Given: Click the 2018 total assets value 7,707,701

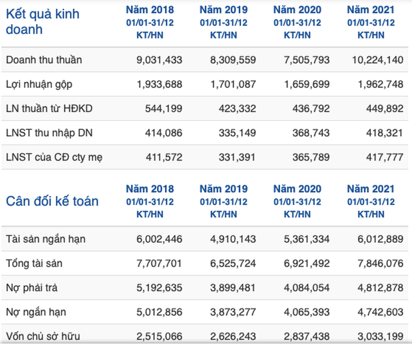Looking at the screenshot, I should (159, 264).
